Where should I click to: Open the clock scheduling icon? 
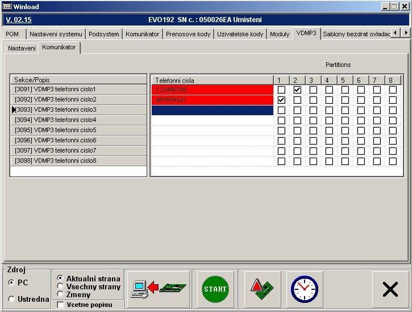click(x=305, y=289)
